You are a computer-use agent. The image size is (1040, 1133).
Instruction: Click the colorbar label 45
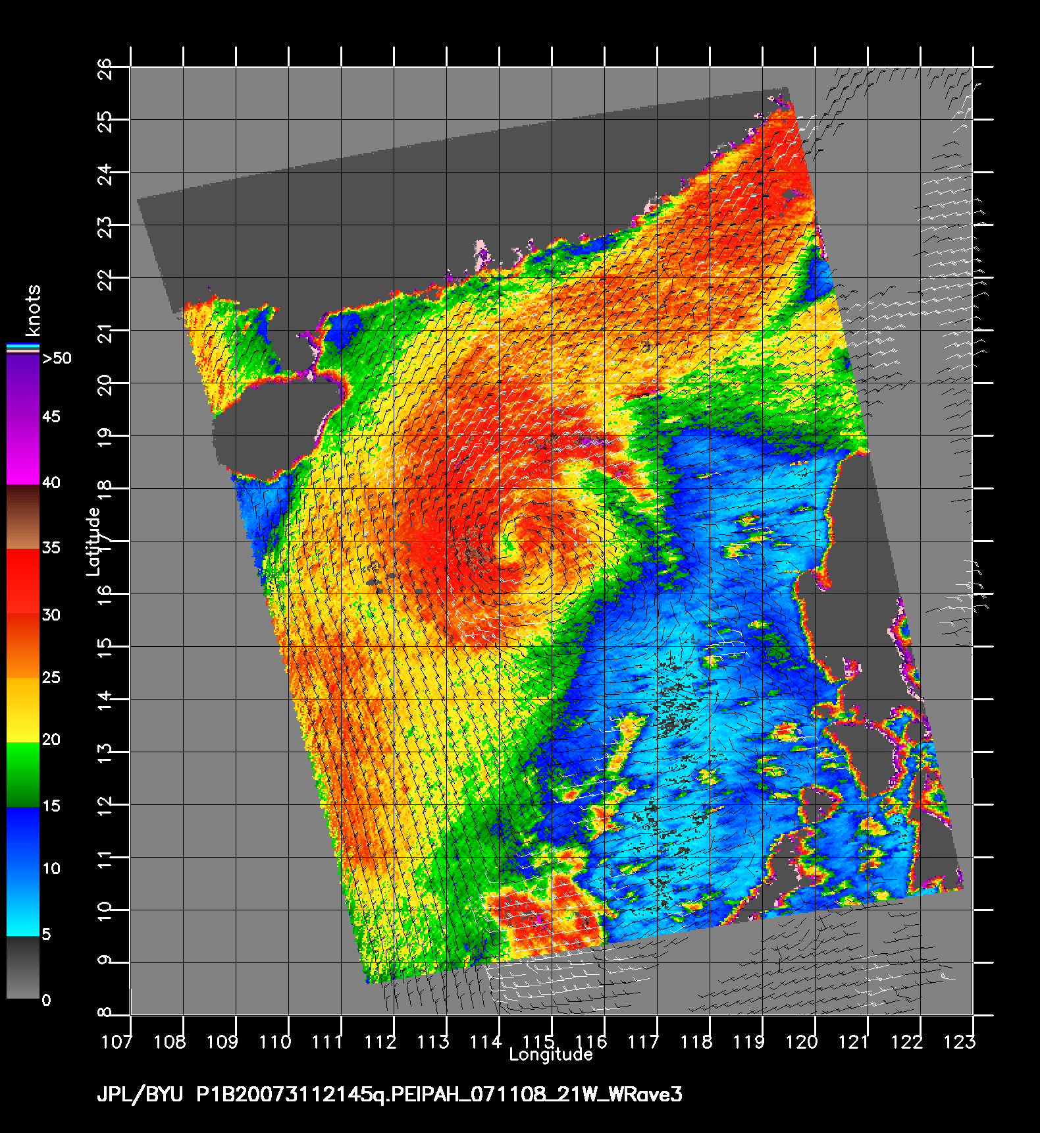[x=51, y=417]
